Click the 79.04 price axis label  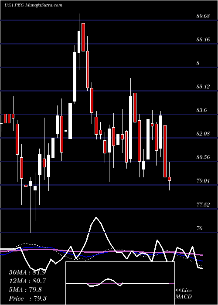coord(203,181)
